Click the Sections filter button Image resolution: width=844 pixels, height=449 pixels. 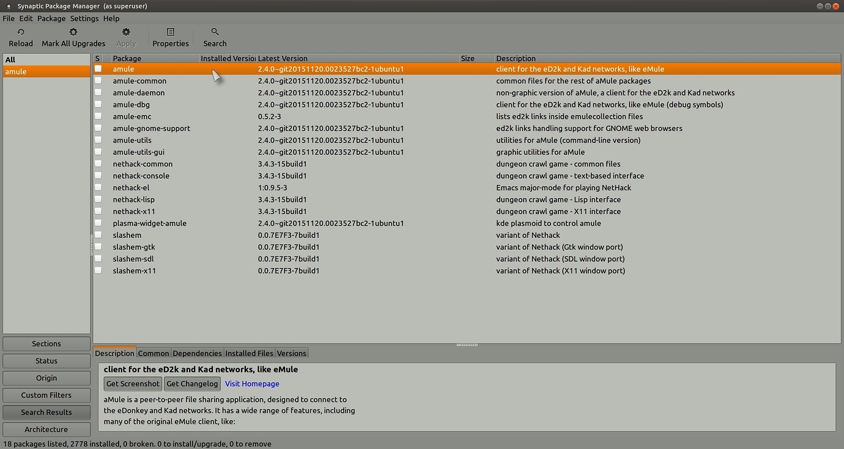46,344
